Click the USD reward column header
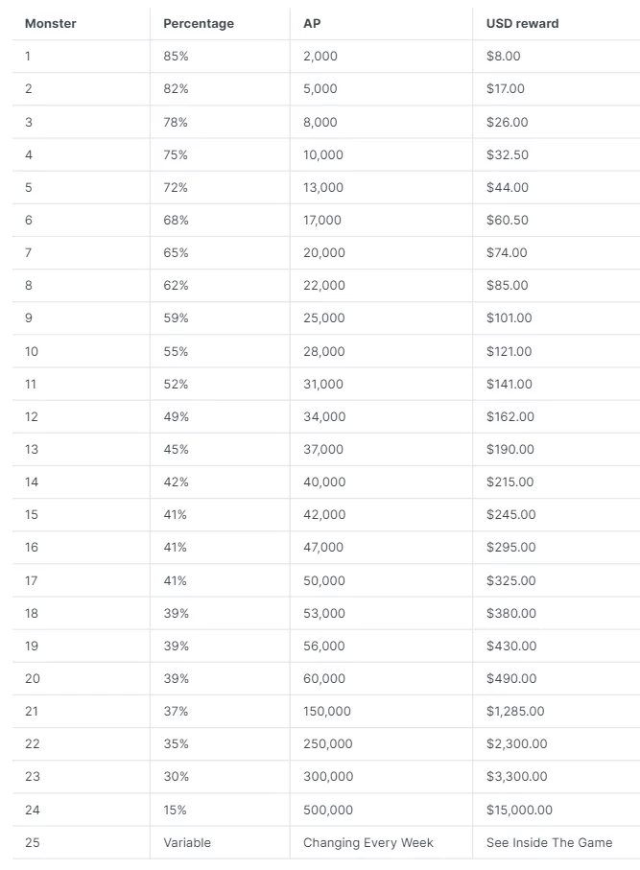The width and height of the screenshot is (640, 870). click(x=522, y=24)
